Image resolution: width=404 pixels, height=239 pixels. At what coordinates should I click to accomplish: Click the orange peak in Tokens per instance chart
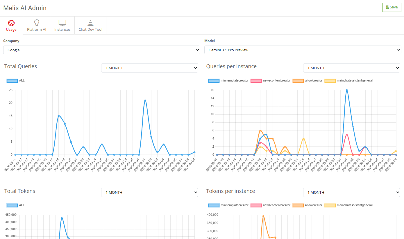click(x=263, y=216)
